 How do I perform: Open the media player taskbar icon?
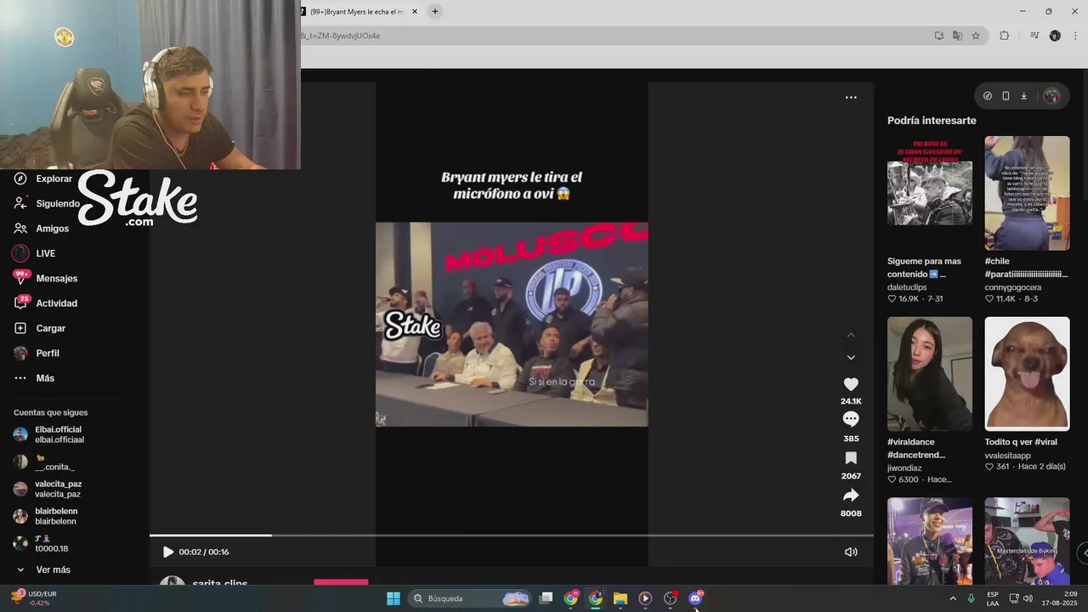[x=645, y=598]
